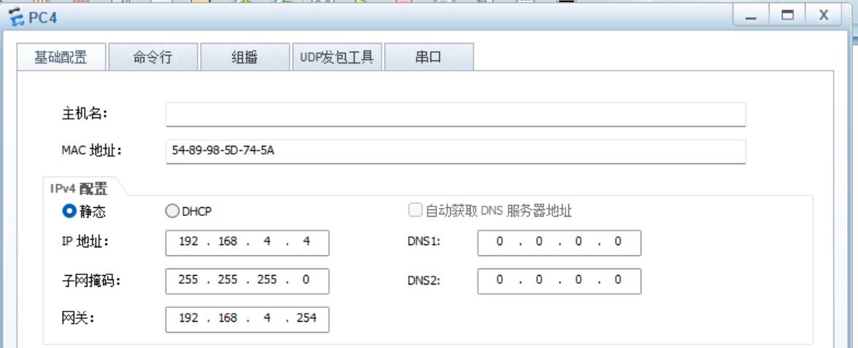Click the IP 地址 field 192.168.4.4
The image size is (858, 348).
[x=247, y=243]
